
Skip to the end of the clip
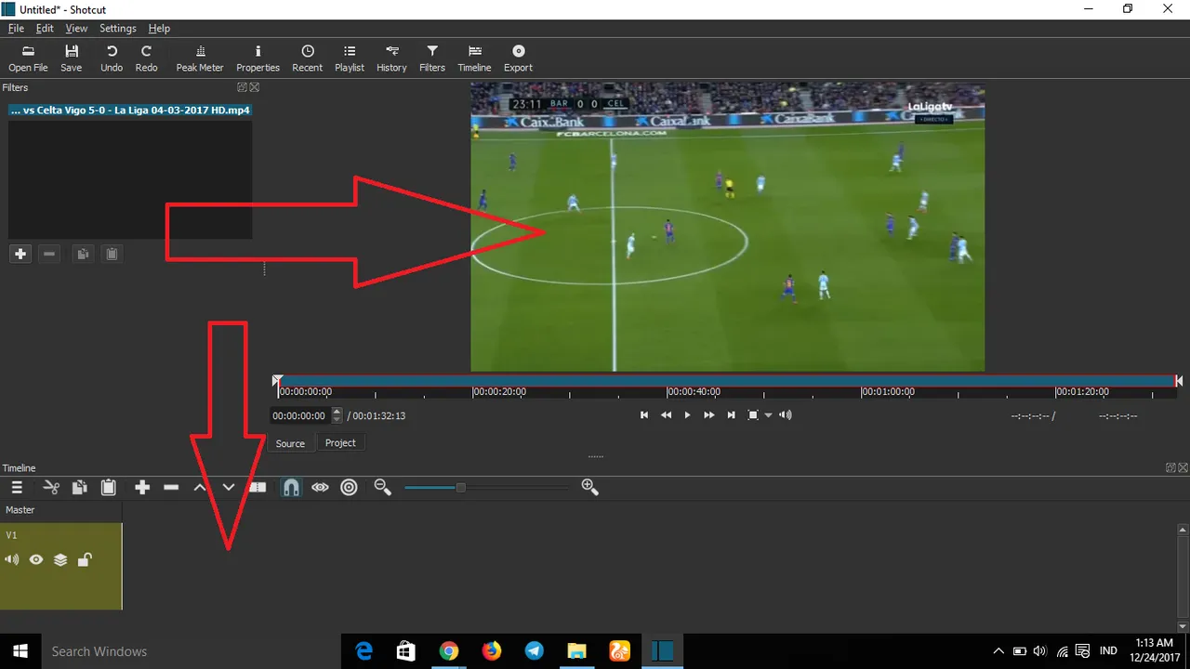(x=731, y=415)
